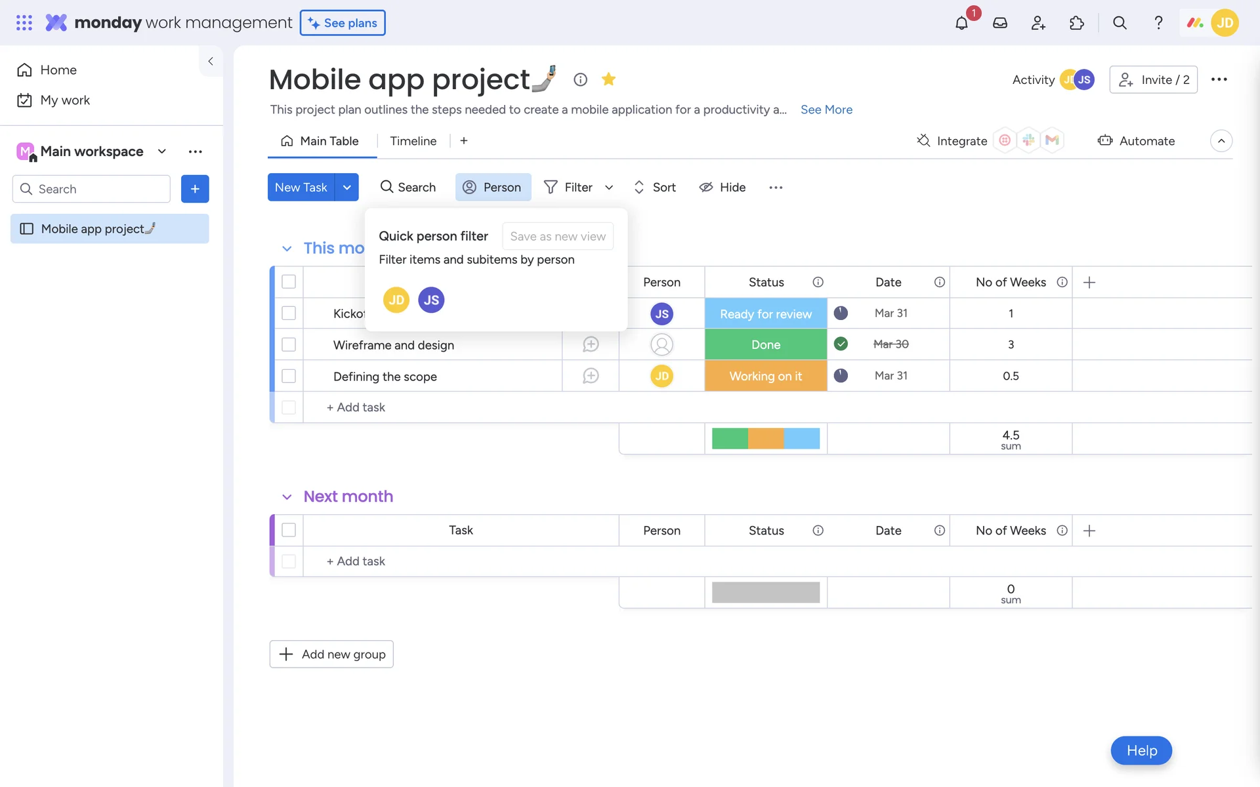Click the Working on it status cell

coord(765,376)
